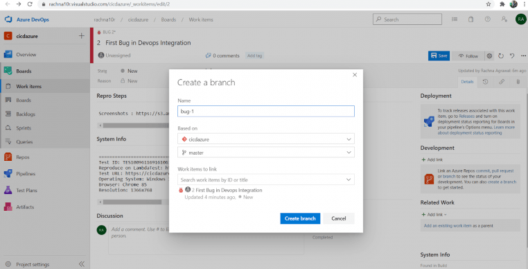Click Add link under Related Work

434,214
